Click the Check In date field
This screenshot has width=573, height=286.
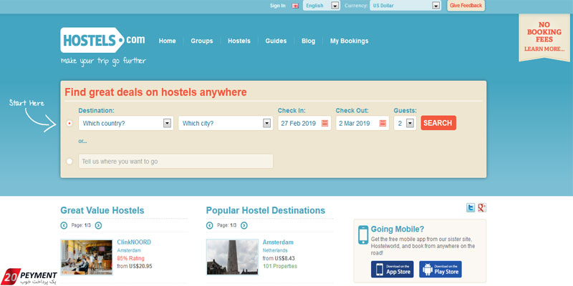click(304, 123)
